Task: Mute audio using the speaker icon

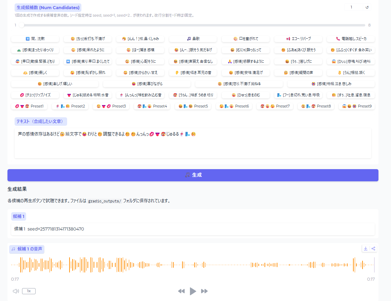Action: click(16, 291)
